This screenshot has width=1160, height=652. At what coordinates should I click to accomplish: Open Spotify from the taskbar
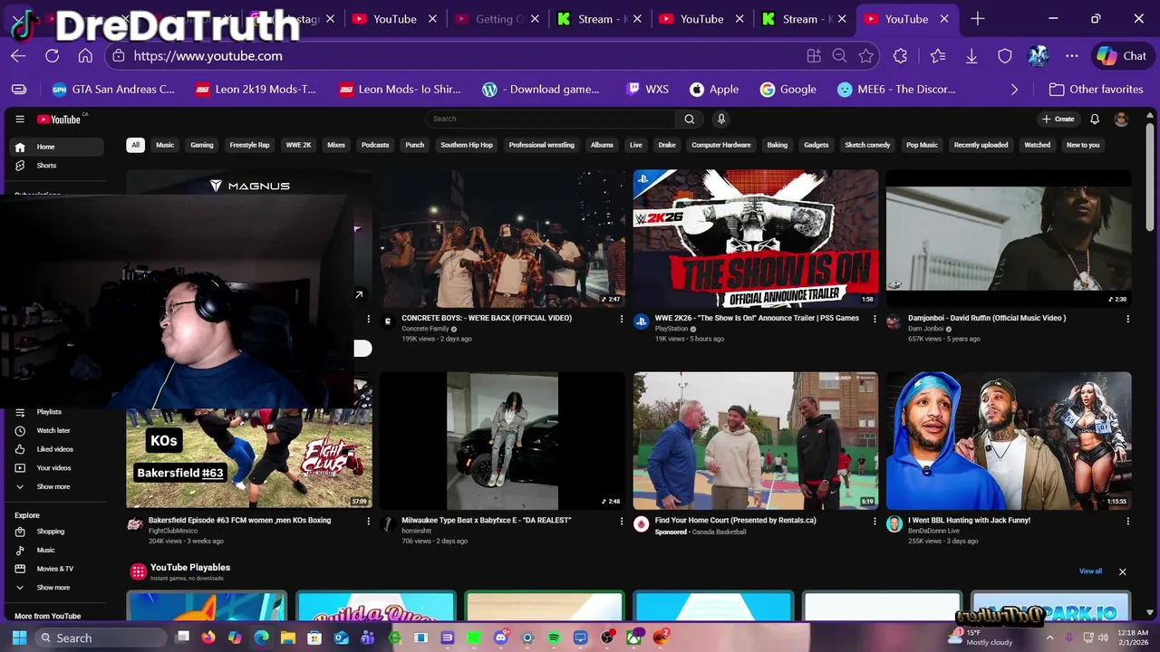[554, 638]
